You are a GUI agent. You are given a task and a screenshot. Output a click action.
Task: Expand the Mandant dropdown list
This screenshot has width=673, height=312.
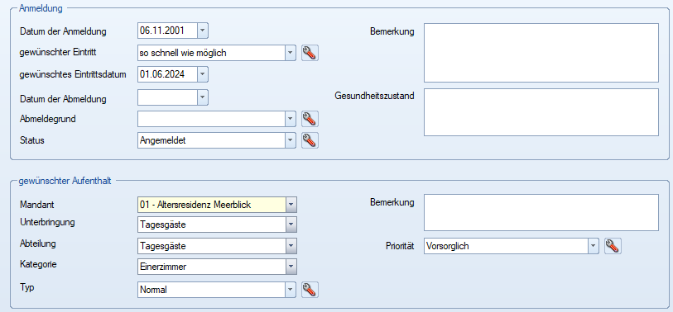pyautogui.click(x=291, y=205)
